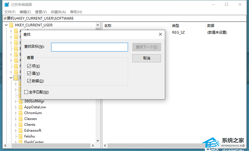Click the 查找目标 search text field
The width and height of the screenshot is (249, 151).
coord(89,47)
